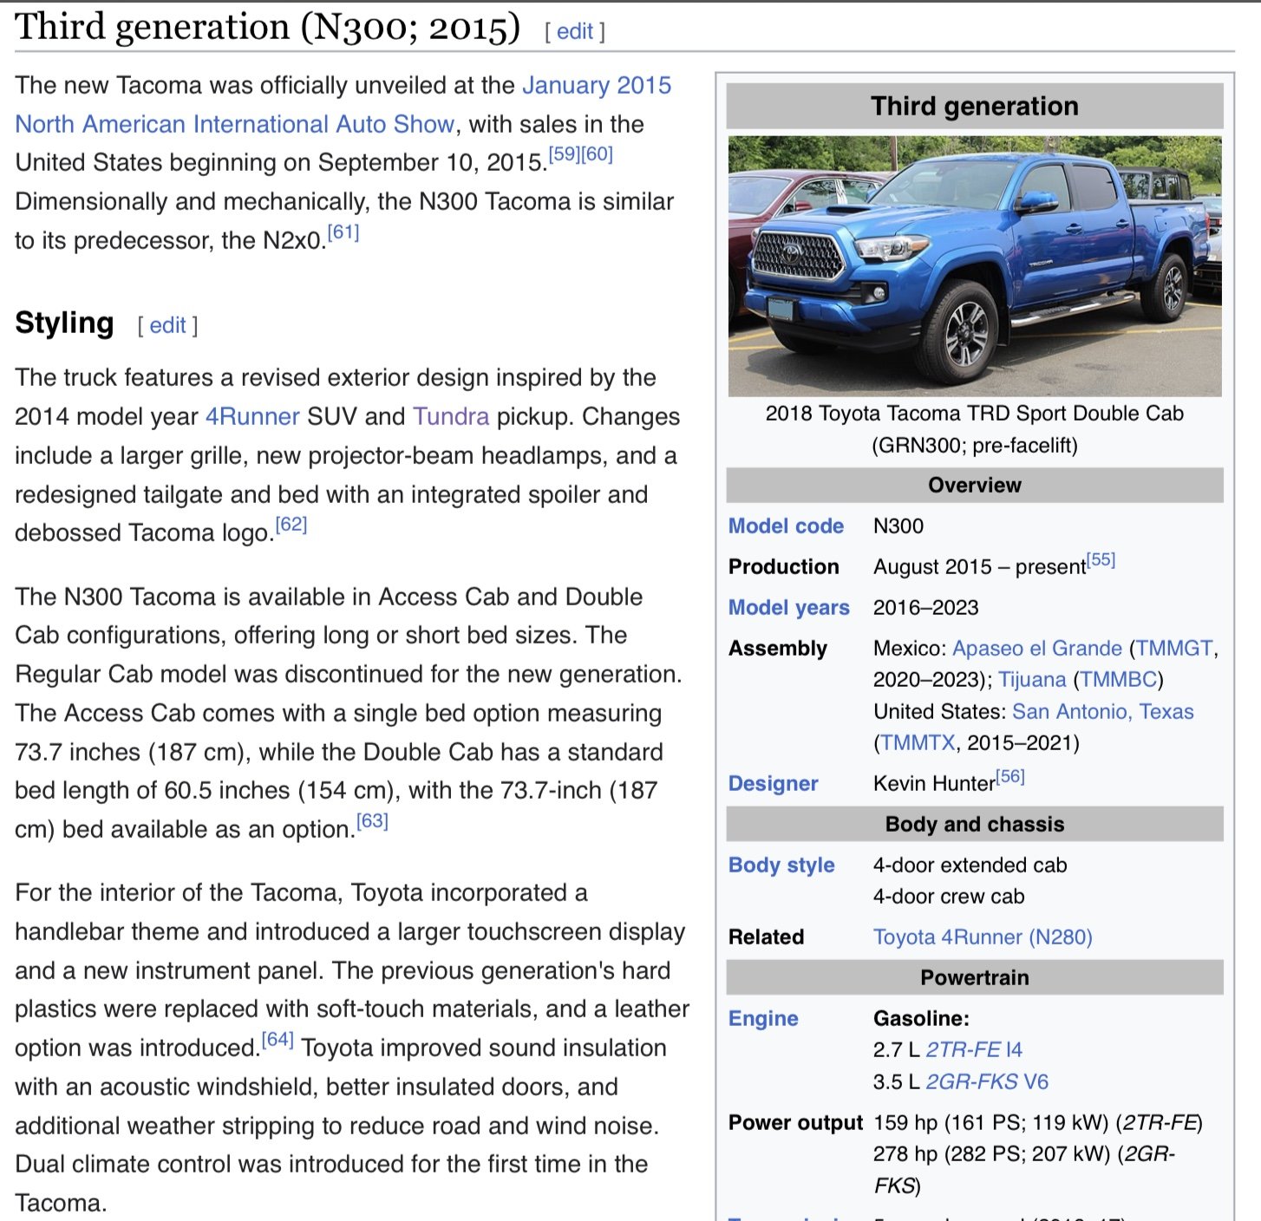This screenshot has height=1221, width=1261.
Task: Open the Model years link in the infobox
Action: 789,608
